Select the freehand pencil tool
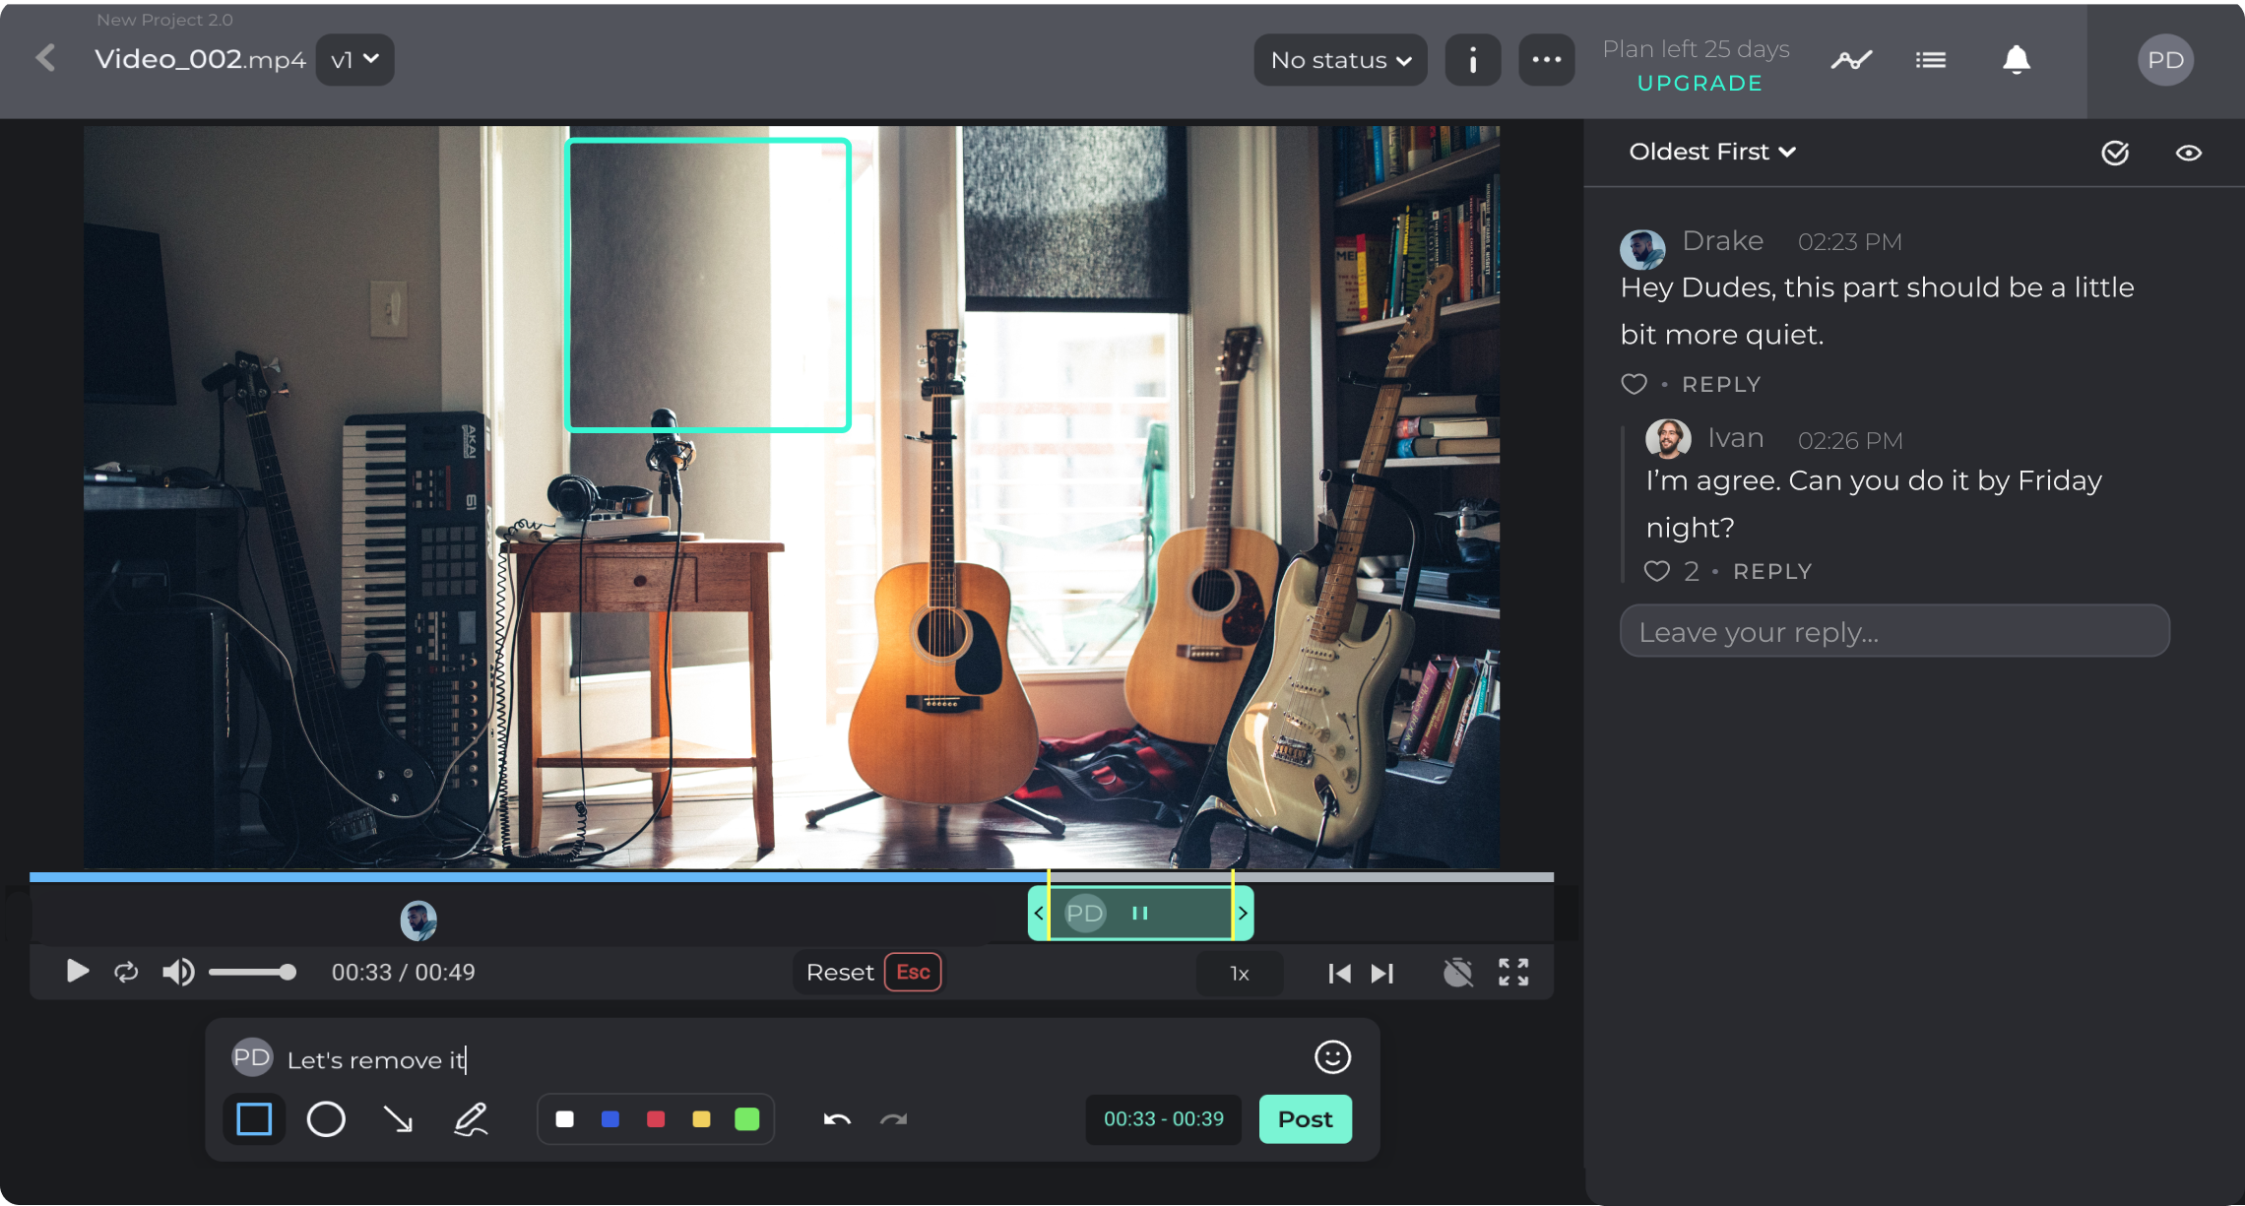Image resolution: width=2245 pixels, height=1206 pixels. click(471, 1119)
